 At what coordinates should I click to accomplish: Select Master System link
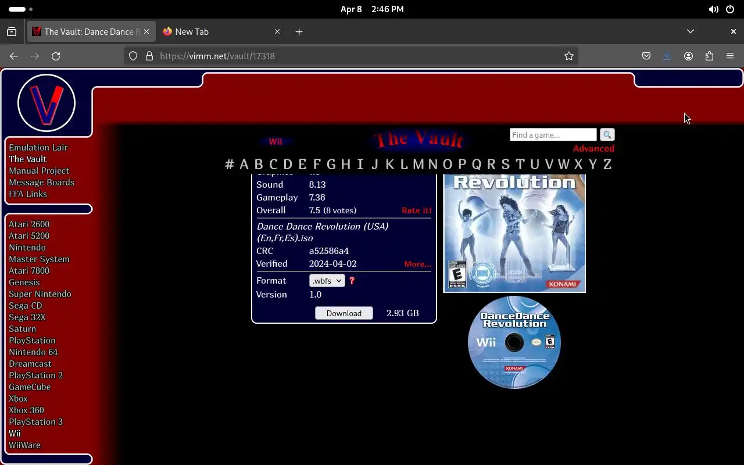[x=39, y=259]
